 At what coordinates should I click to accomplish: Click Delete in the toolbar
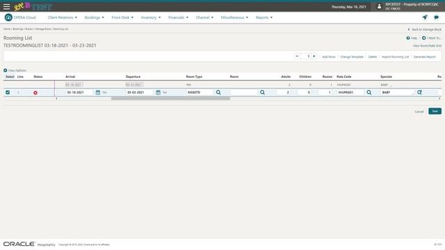tap(373, 57)
